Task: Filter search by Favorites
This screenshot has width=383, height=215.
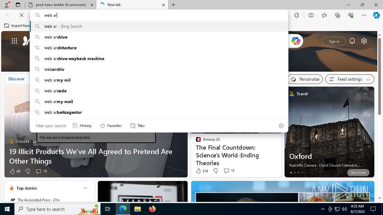Action: (111, 126)
